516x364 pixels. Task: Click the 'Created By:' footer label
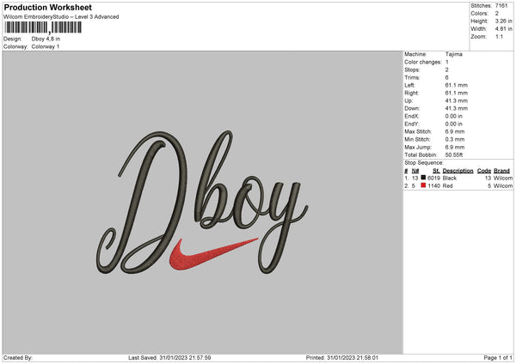point(18,358)
